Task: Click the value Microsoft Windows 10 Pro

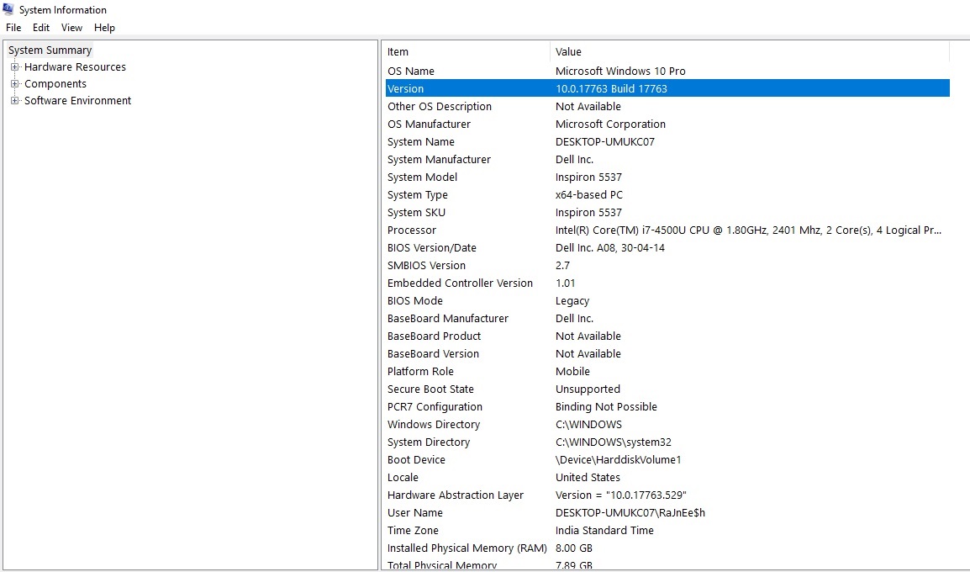Action: (620, 71)
